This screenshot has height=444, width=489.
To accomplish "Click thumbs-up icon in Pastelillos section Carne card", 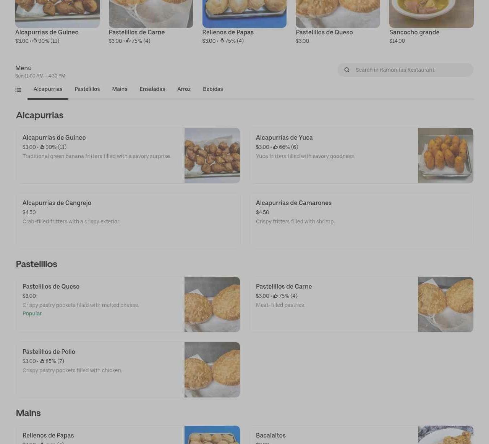I will point(275,296).
